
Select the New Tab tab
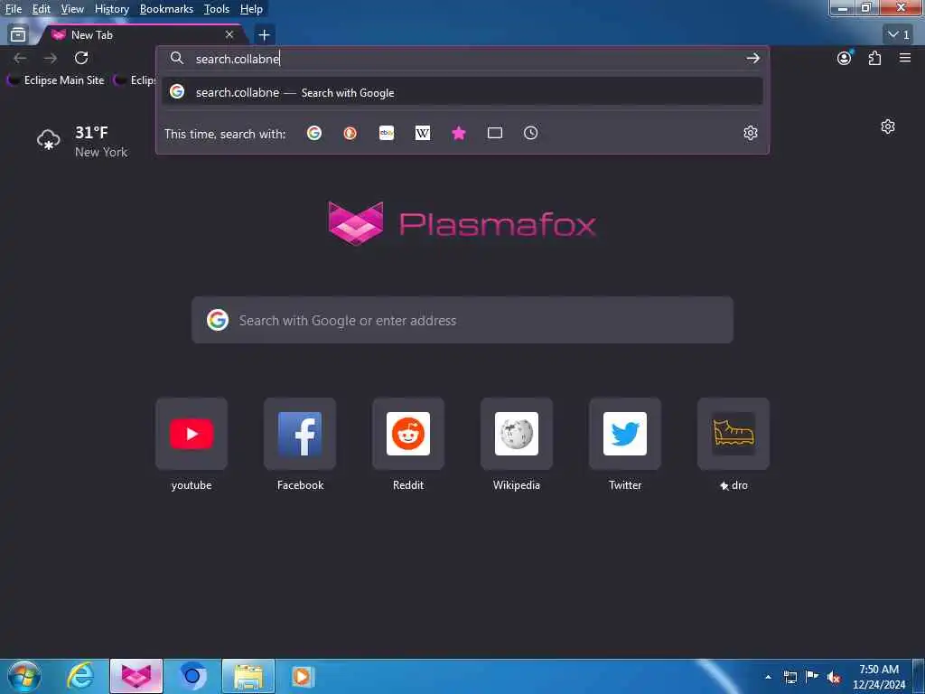[x=142, y=35]
